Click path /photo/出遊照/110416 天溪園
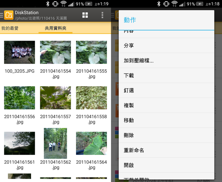222x182 pixels. [x=41, y=18]
